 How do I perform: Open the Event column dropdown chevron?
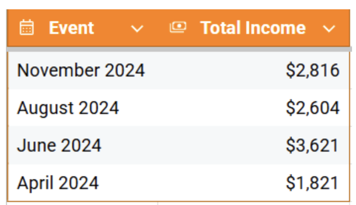point(137,29)
